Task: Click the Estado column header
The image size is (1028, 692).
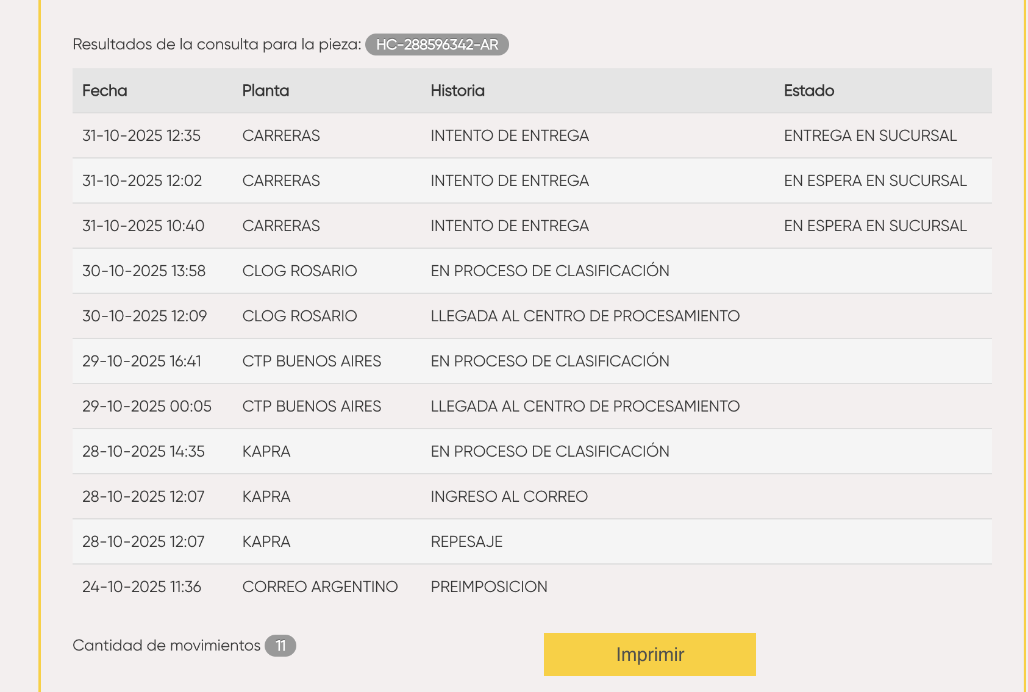Action: [808, 91]
